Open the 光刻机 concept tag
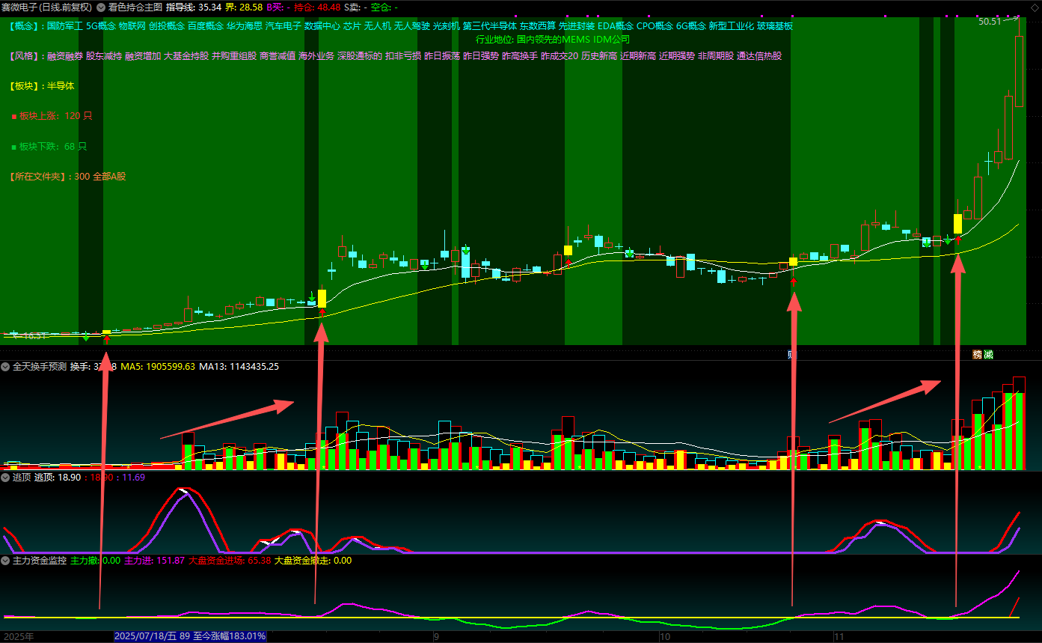The height and width of the screenshot is (643, 1042). [x=447, y=25]
